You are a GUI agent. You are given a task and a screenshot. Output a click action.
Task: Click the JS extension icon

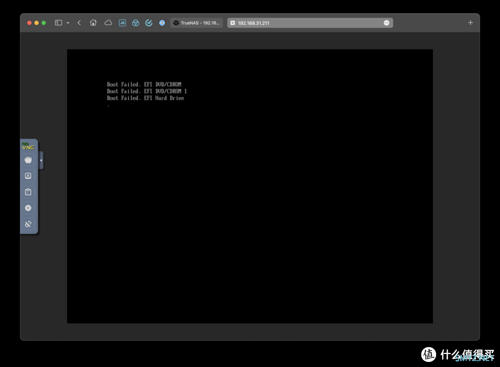coord(122,23)
